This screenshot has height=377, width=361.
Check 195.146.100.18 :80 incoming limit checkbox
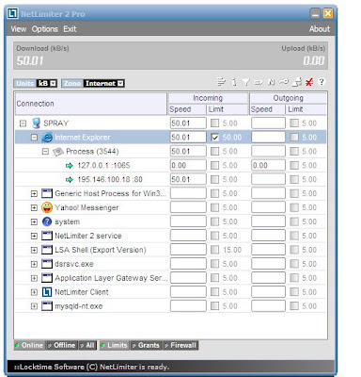click(215, 180)
